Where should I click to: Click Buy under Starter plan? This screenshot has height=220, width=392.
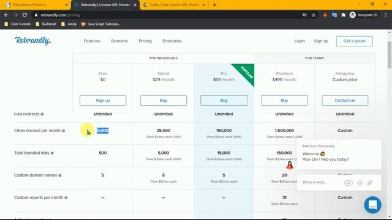164,100
